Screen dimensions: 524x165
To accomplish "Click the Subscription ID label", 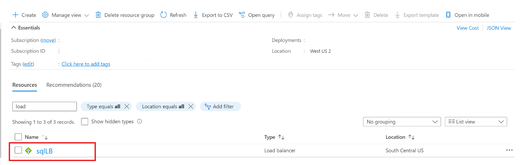I will [28, 51].
